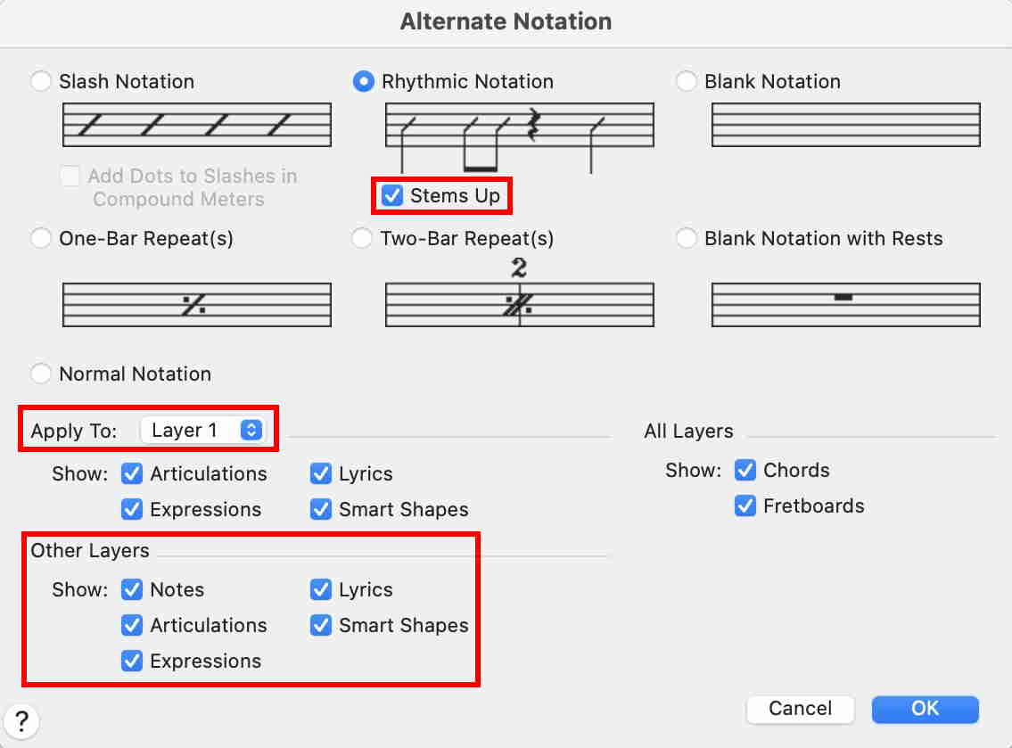The height and width of the screenshot is (748, 1012).
Task: Click the One-Bar Repeat staff preview
Action: click(197, 305)
